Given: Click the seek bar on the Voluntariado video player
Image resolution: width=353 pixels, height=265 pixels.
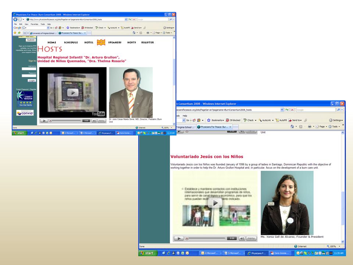Looking at the screenshot, I should (206, 238).
